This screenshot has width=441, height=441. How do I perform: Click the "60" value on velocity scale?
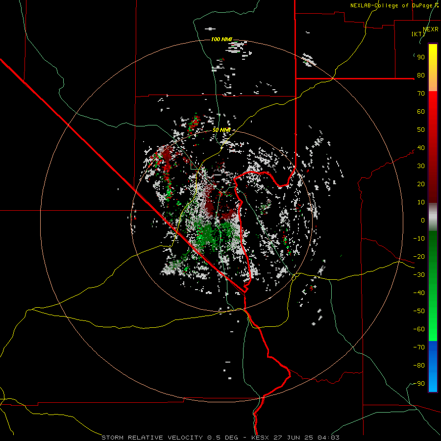tap(421, 112)
